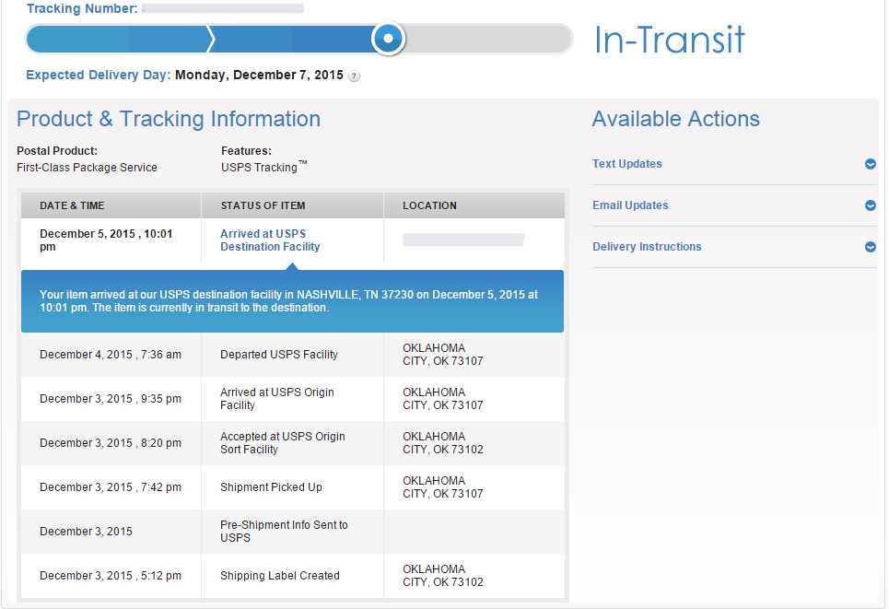
Task: Click the help icon beside Expected Delivery Day
Action: [x=354, y=76]
